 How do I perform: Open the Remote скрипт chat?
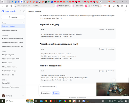13,63
